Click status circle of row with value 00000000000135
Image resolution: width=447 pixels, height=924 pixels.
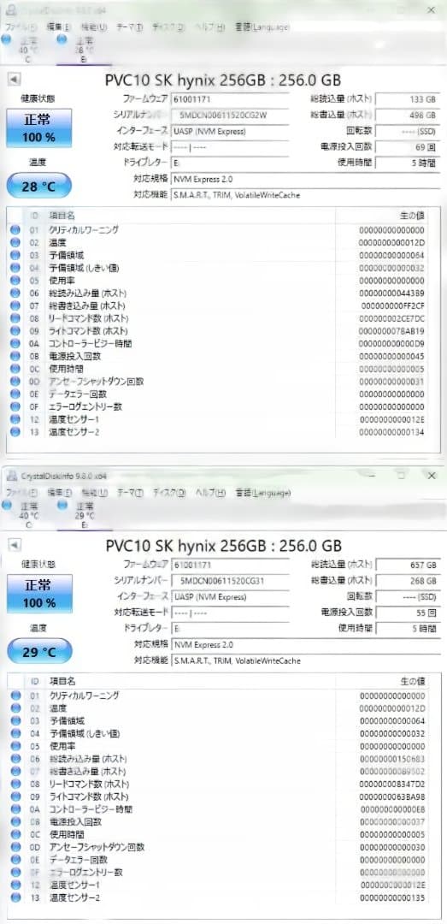tap(15, 897)
